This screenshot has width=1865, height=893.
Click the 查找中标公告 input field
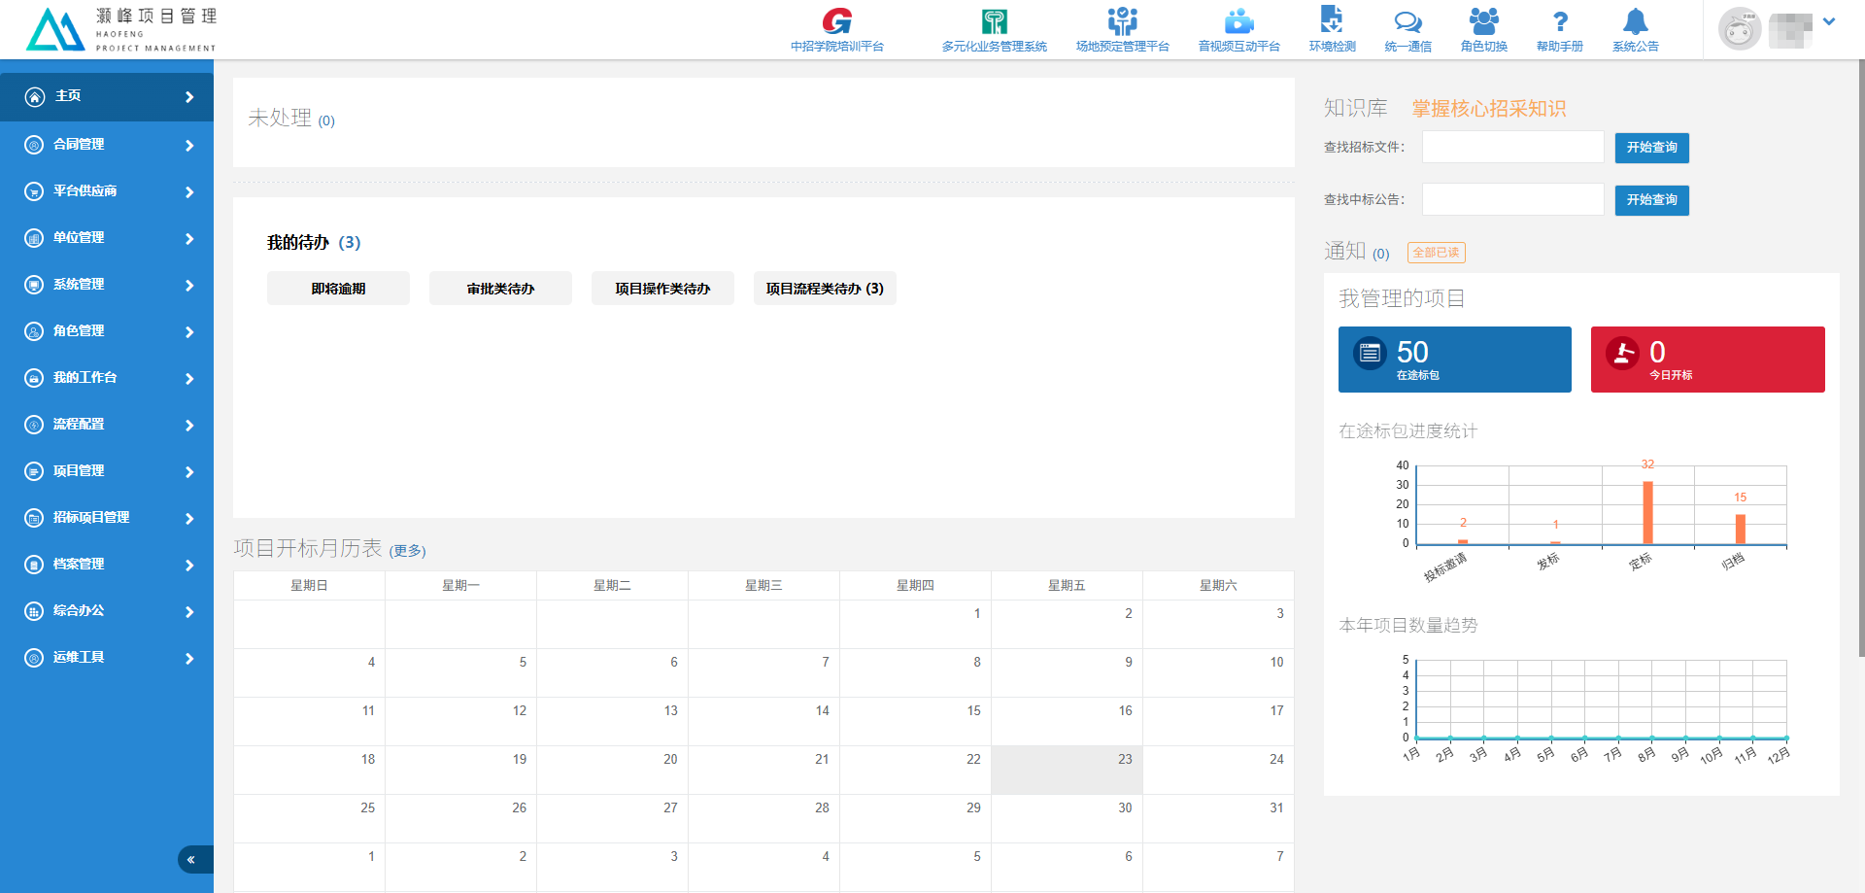1512,200
